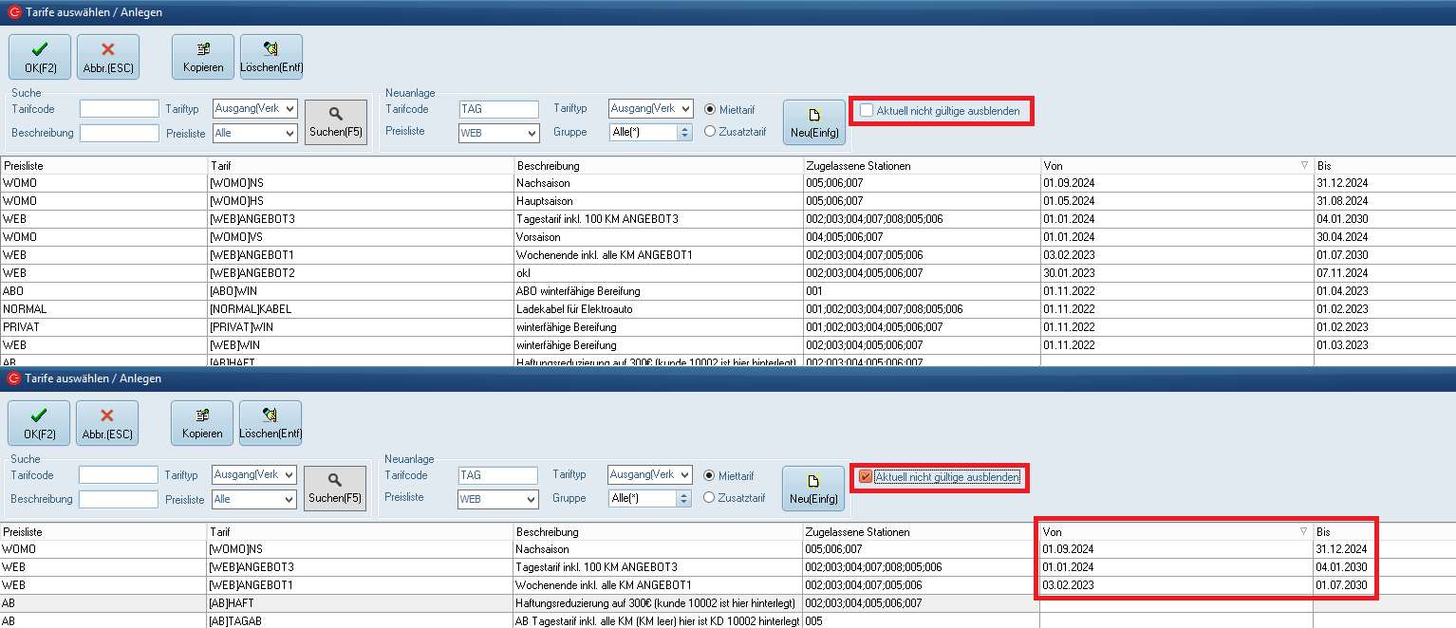This screenshot has width=1456, height=628.
Task: Hit Suchen(F5) magnifier button in upper window
Action: tap(336, 122)
